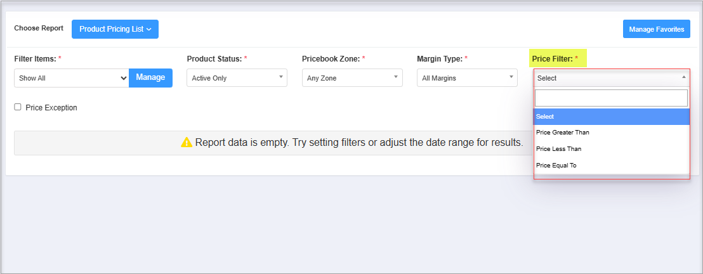Viewport: 703px width, 274px height.
Task: Select Price Greater Than option
Action: [x=612, y=133]
